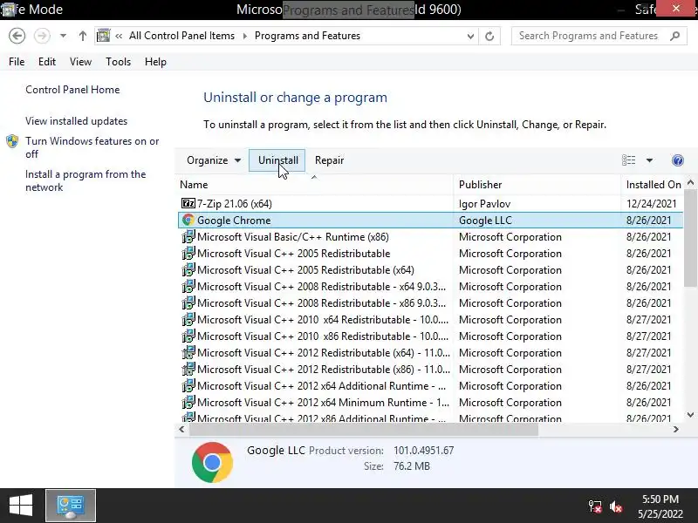This screenshot has height=523, width=698.
Task: Refresh the Programs and Features list
Action: point(489,36)
